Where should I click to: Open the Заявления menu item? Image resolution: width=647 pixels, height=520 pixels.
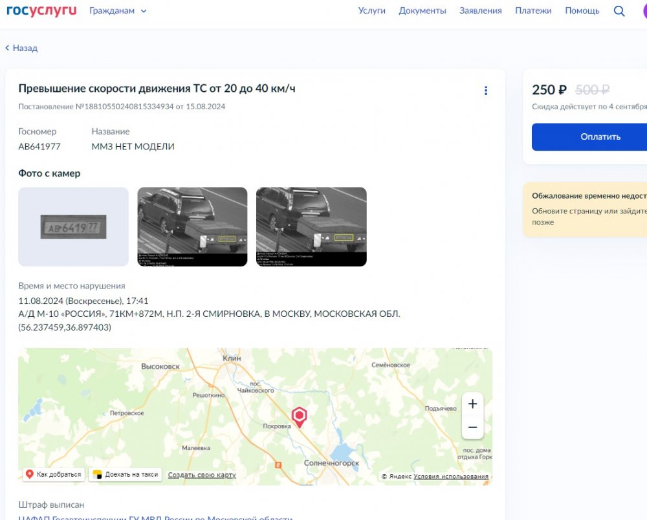click(x=480, y=11)
